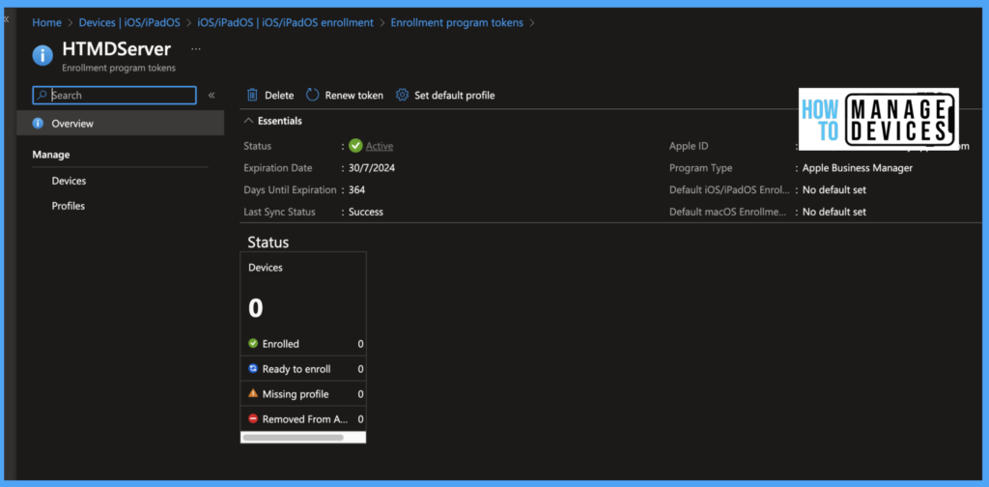This screenshot has width=989, height=487.
Task: Click the Ready to enroll row text
Action: (297, 369)
